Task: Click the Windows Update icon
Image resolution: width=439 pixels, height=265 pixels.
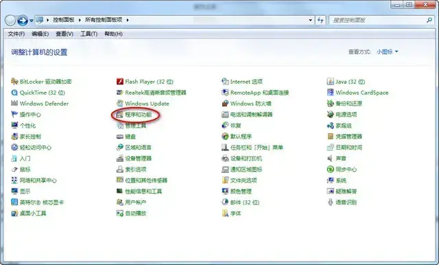Action: (x=120, y=104)
